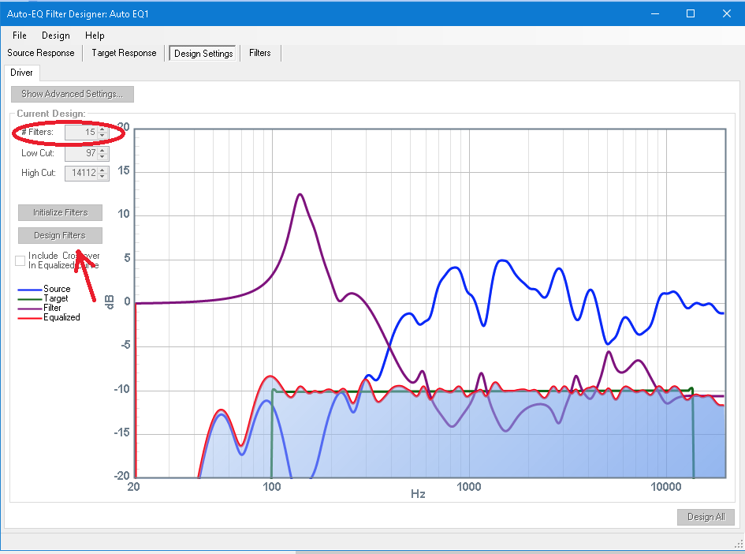
Task: Open the File menu
Action: (x=20, y=36)
